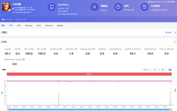Image resolution: width=177 pixels, height=111 pixels.
Task: Click info icon next to V2131A
Action: (68, 5)
